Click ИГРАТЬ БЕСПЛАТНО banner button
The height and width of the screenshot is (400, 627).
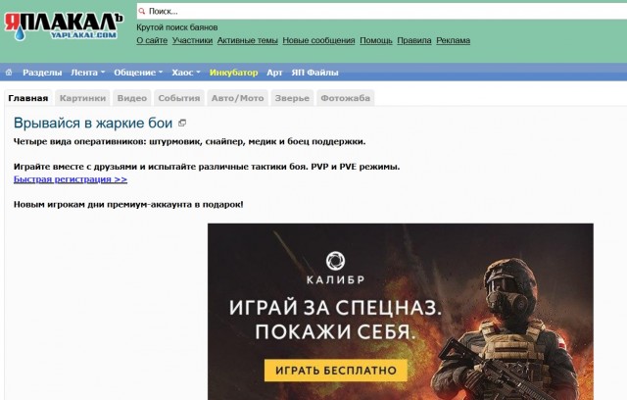pos(336,371)
